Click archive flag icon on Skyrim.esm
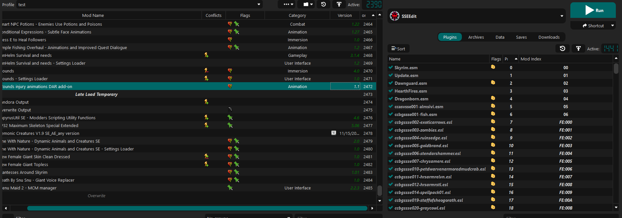622x218 pixels. point(493,67)
